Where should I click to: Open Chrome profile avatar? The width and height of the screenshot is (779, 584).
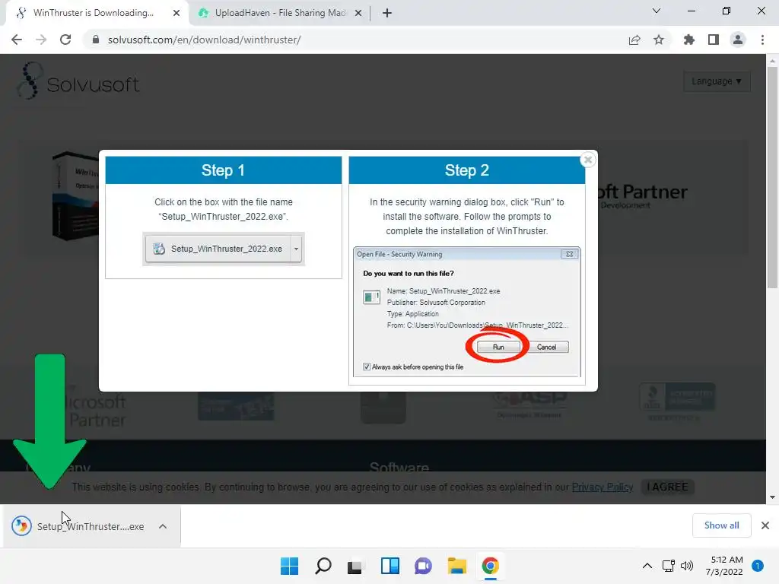tap(738, 40)
